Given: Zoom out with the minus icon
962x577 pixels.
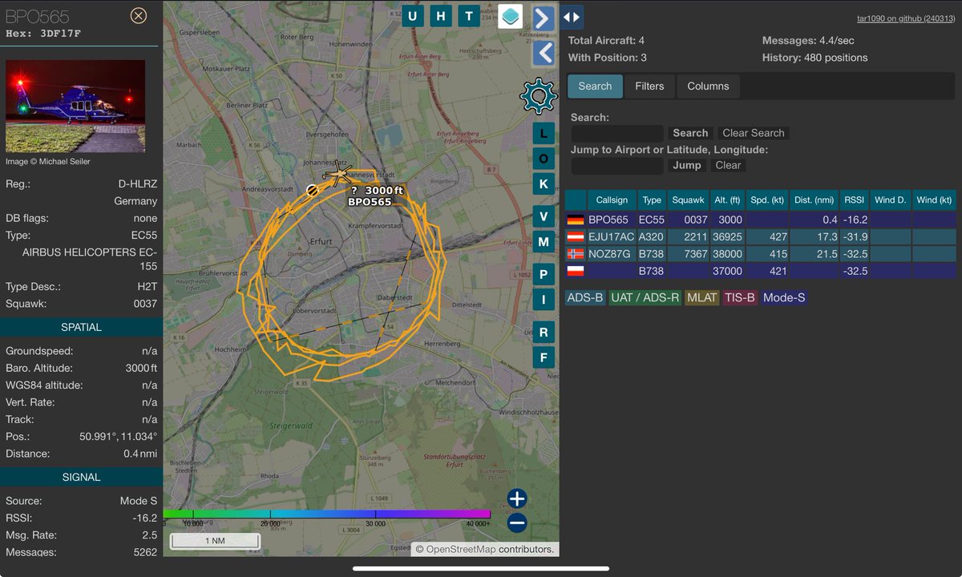Looking at the screenshot, I should click(x=517, y=523).
